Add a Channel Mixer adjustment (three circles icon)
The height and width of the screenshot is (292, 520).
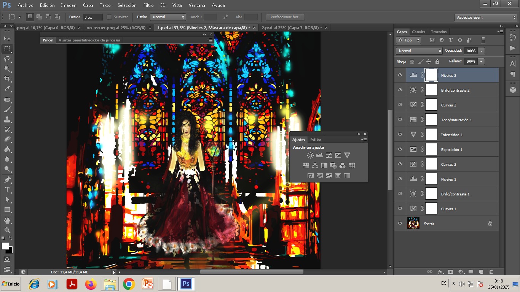(342, 165)
